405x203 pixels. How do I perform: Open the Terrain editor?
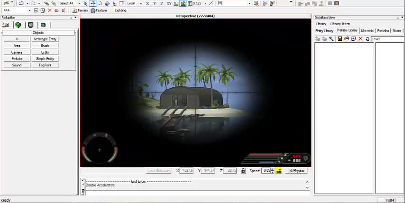pos(80,10)
